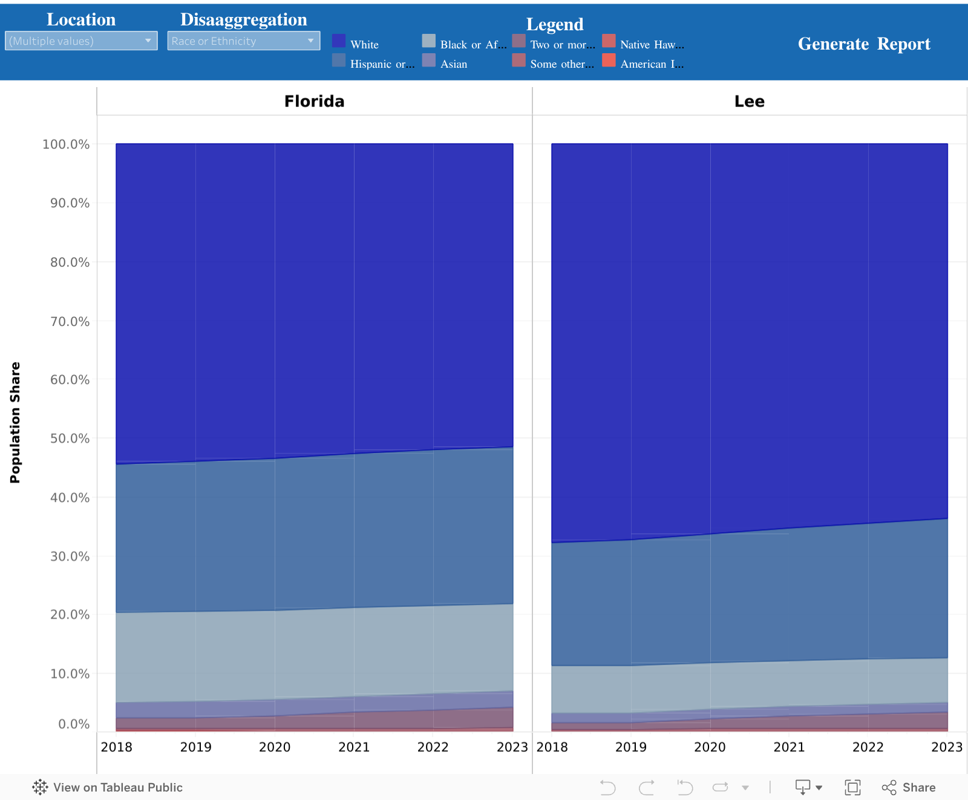
Task: Open the Download icon menu
Action: 808,787
